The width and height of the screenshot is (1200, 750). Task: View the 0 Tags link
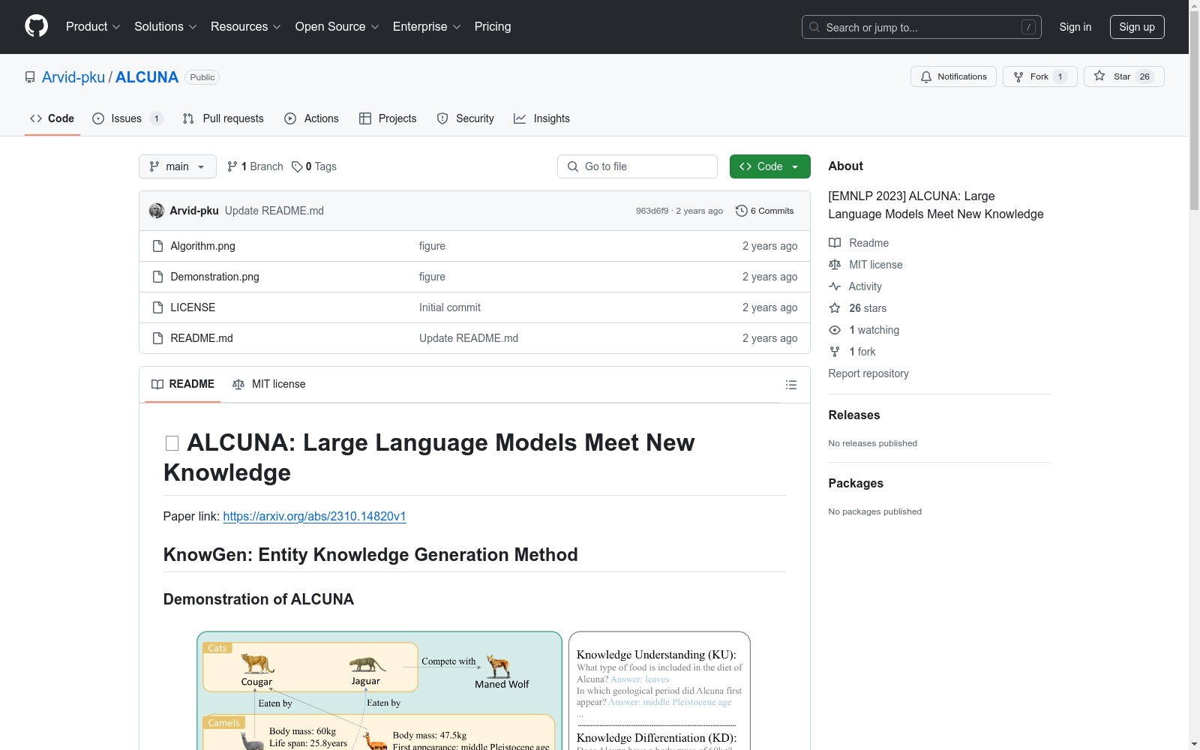click(314, 166)
